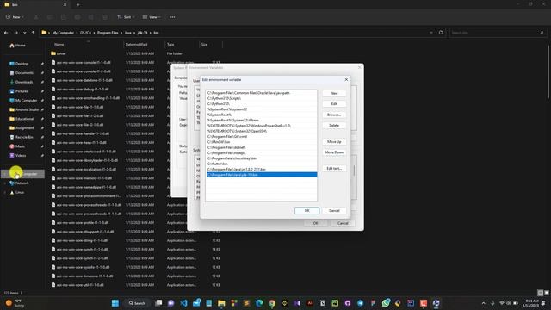551x310 pixels.
Task: Click the Refresh icon by the address bar
Action: point(441,33)
